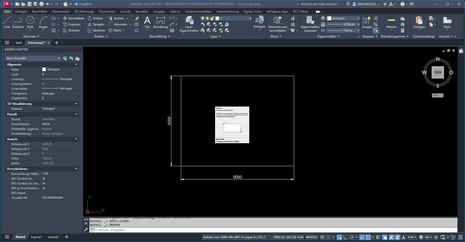Select the Kreis circle tool
This screenshot has width=465, height=242.
tap(30, 22)
